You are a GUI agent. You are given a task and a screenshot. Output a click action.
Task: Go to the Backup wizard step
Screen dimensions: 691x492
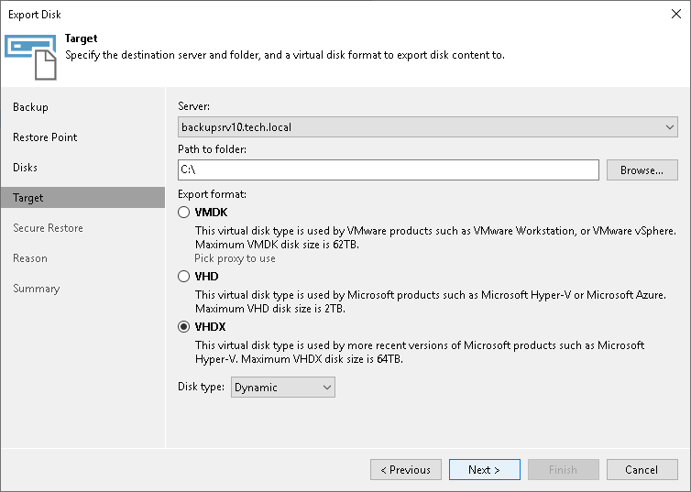[31, 107]
